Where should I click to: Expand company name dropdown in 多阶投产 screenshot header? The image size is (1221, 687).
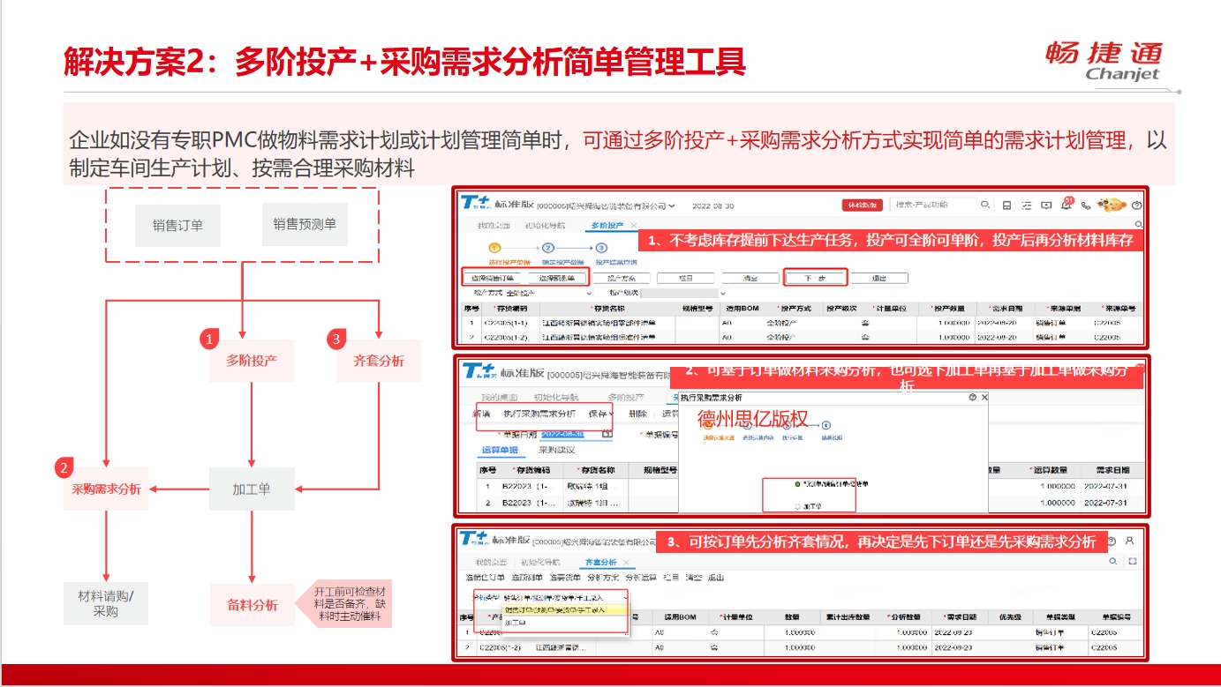pyautogui.click(x=672, y=205)
